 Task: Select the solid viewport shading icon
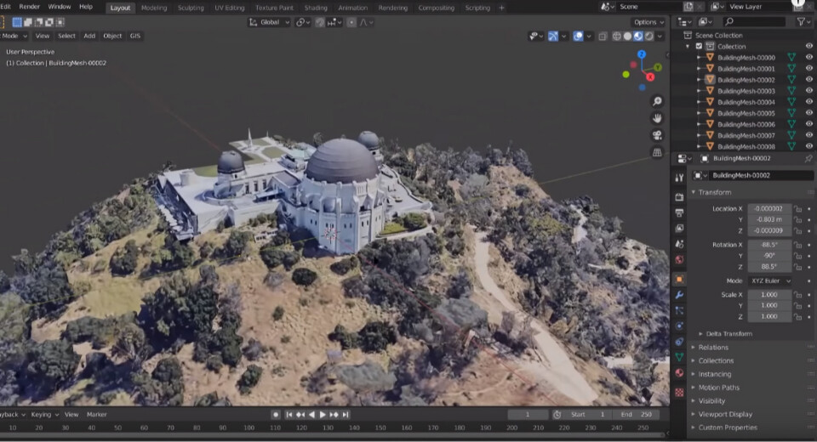point(627,37)
